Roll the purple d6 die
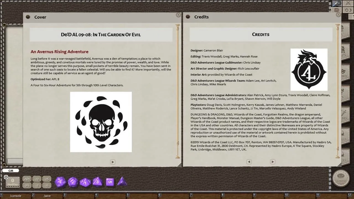354x199 pixels. [110, 182]
